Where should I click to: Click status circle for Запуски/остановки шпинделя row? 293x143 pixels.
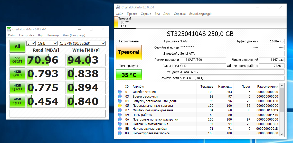(x=120, y=101)
